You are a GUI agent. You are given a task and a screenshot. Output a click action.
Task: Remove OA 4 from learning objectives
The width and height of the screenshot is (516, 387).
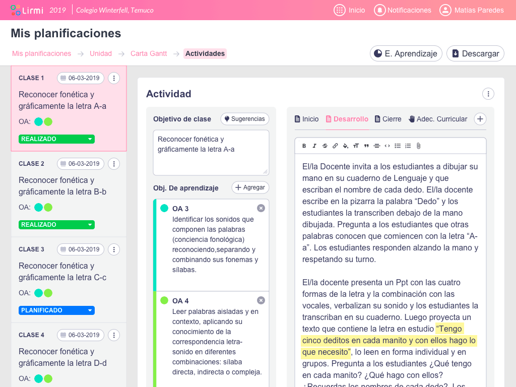[261, 300]
